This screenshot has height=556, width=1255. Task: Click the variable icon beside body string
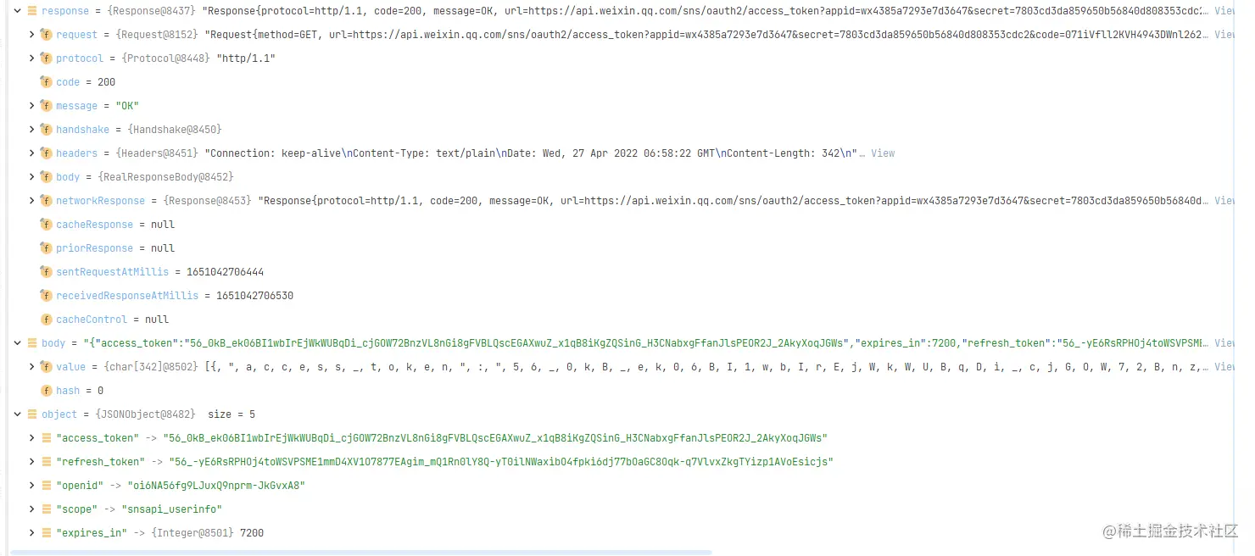[31, 343]
